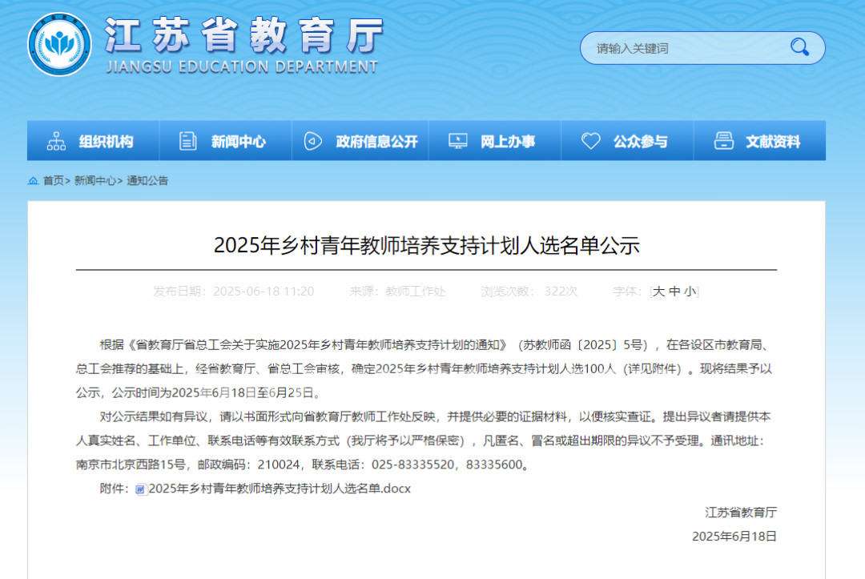865x579 pixels.
Task: Click the 组织机构 org chart icon
Action: (x=56, y=142)
